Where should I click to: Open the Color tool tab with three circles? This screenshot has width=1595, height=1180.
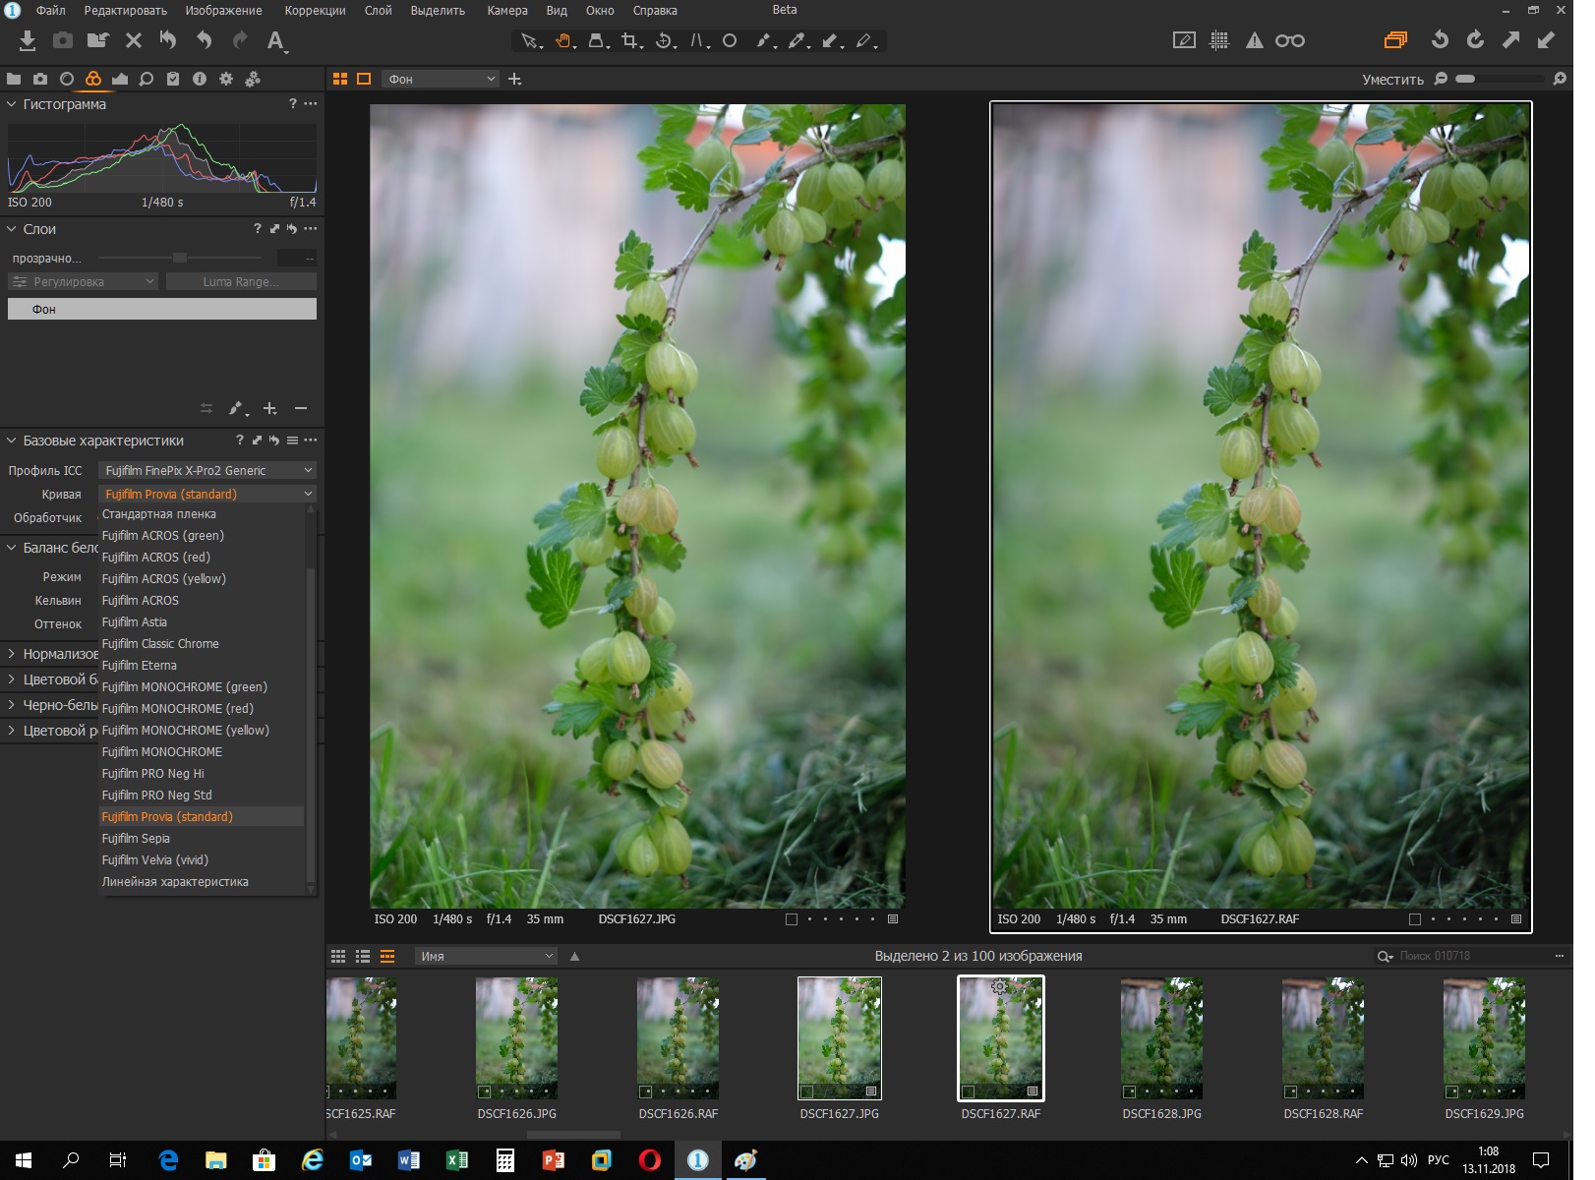(93, 79)
